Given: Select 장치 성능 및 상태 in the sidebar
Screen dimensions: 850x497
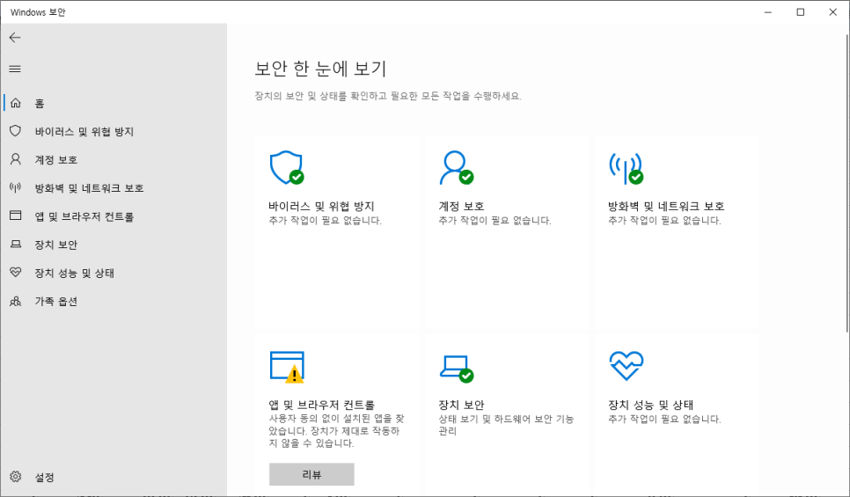Looking at the screenshot, I should coord(74,273).
